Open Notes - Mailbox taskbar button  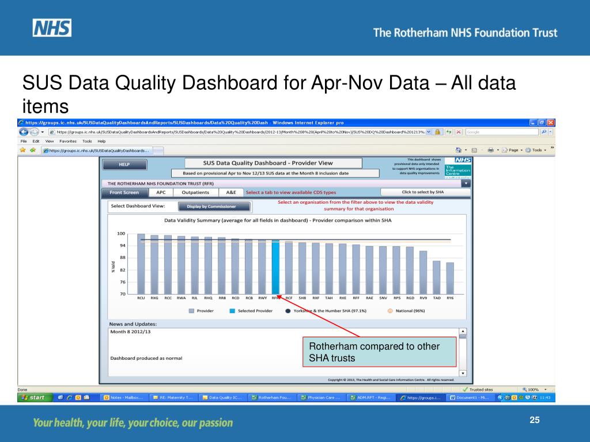click(x=124, y=398)
